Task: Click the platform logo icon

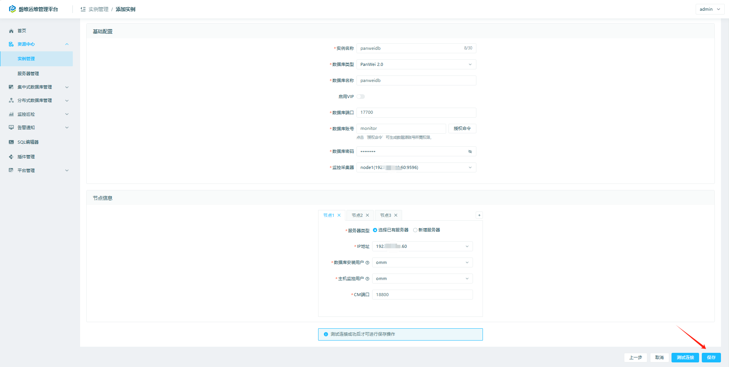Action: coord(12,9)
